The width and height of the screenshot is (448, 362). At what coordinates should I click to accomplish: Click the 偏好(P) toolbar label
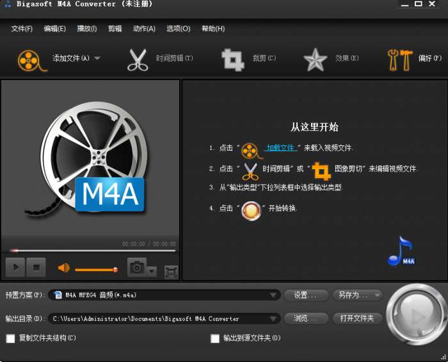(x=430, y=58)
